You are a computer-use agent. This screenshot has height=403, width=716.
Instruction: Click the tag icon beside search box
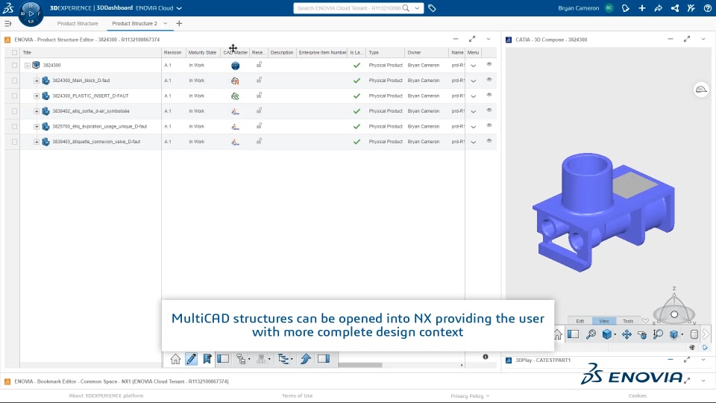(432, 8)
